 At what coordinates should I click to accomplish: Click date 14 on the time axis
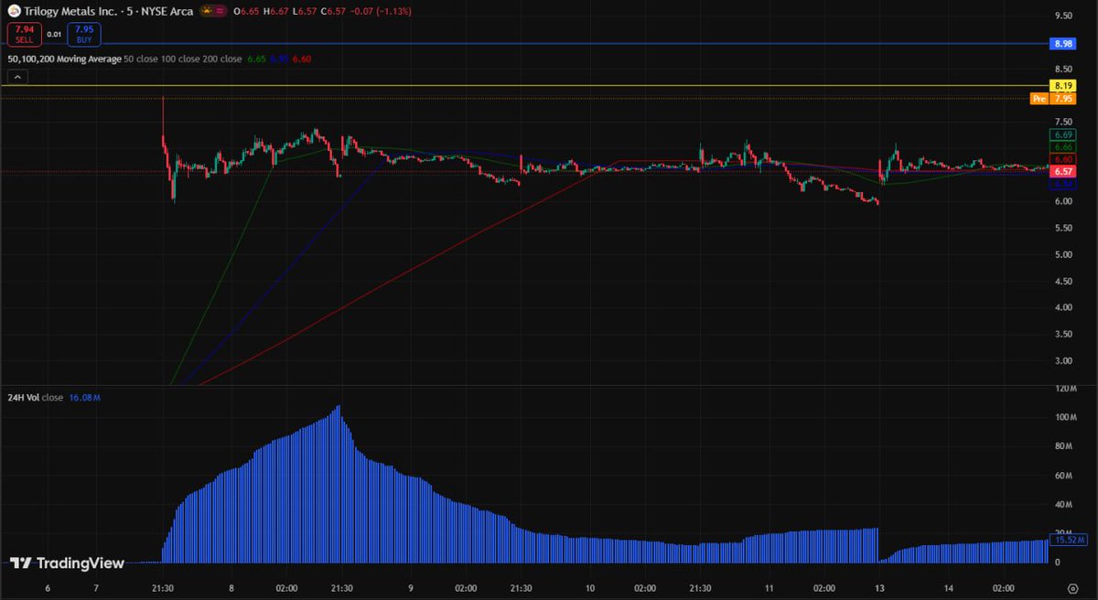[x=949, y=588]
